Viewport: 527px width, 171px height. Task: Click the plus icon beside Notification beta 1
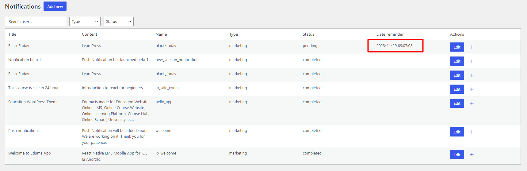click(472, 61)
